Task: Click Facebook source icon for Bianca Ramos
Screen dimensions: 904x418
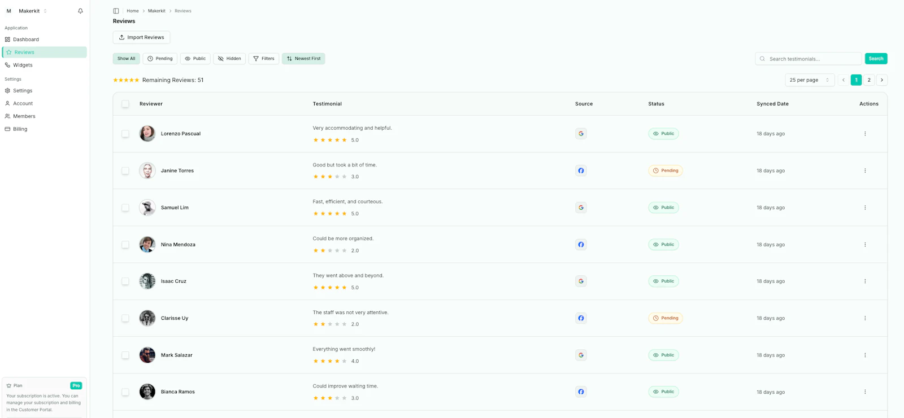Action: tap(581, 391)
